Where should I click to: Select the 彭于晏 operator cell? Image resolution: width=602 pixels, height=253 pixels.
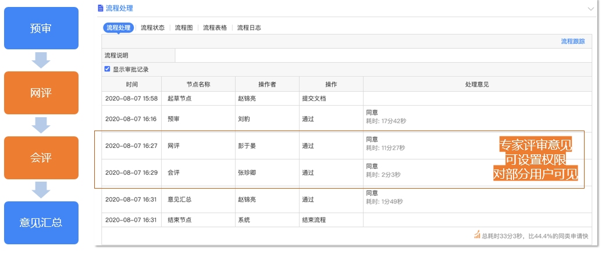267,146
